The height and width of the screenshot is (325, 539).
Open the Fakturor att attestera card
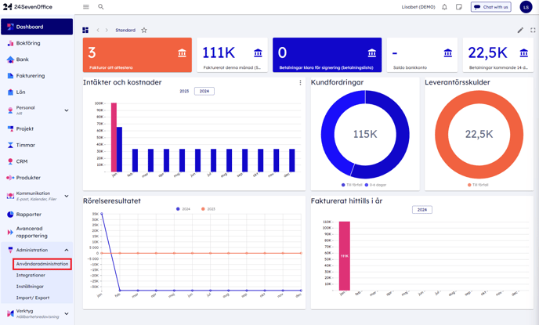137,55
